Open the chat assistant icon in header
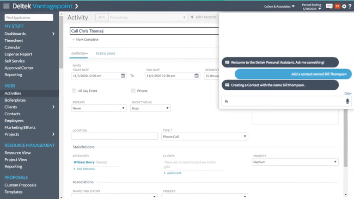 pyautogui.click(x=329, y=6)
